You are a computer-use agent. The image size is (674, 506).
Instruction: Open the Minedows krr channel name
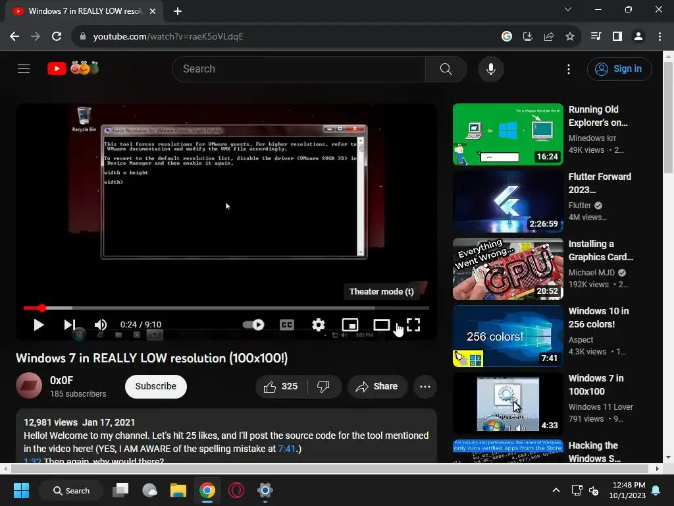(592, 138)
